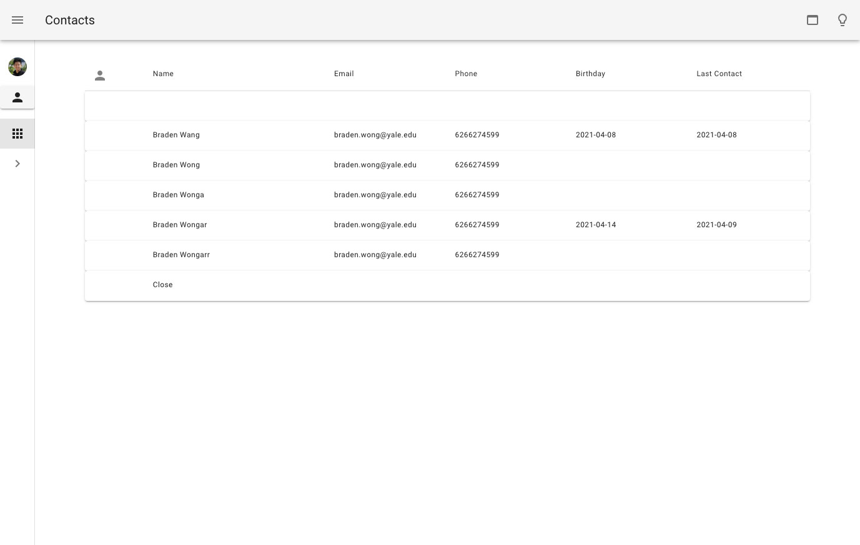Click Braden Wang's phone number
The width and height of the screenshot is (860, 545).
click(x=477, y=135)
